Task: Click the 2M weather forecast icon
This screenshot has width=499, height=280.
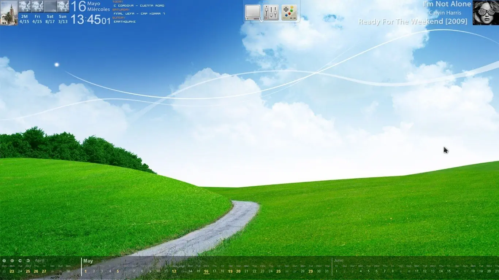Action: 24,7
